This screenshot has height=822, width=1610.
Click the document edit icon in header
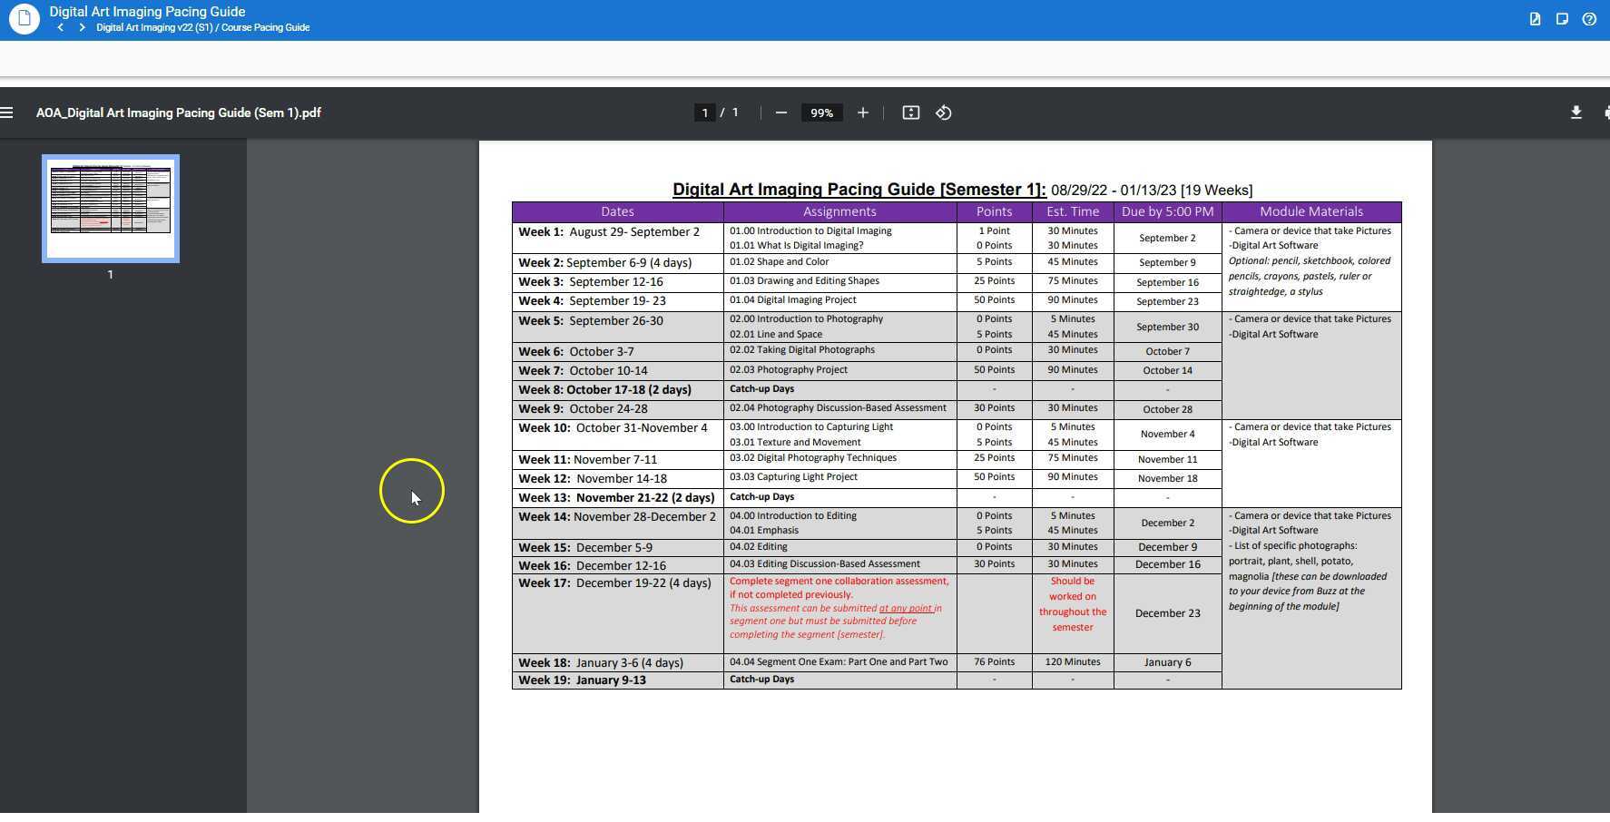tap(1535, 19)
